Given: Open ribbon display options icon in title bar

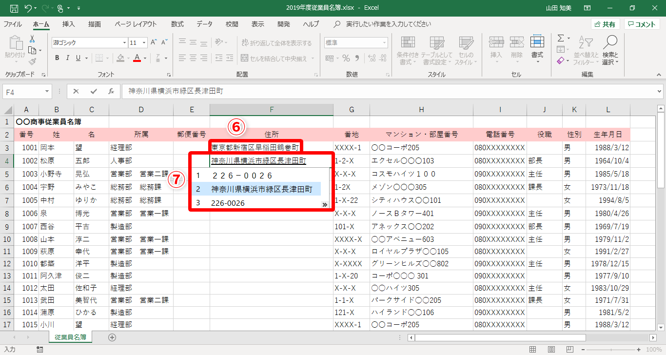Looking at the screenshot, I should 588,8.
